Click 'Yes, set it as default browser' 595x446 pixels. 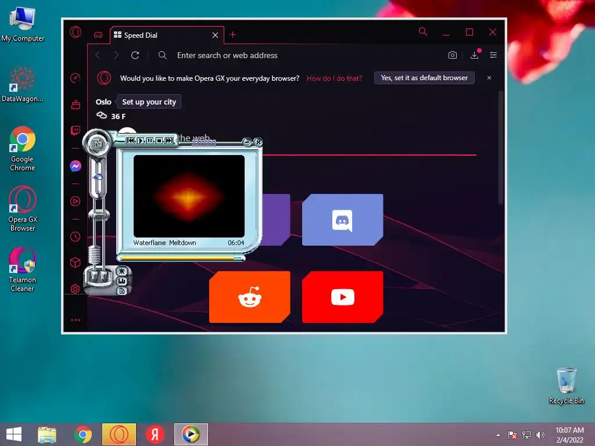coord(424,78)
